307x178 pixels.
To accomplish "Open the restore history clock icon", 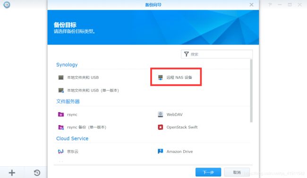I will [37, 172].
